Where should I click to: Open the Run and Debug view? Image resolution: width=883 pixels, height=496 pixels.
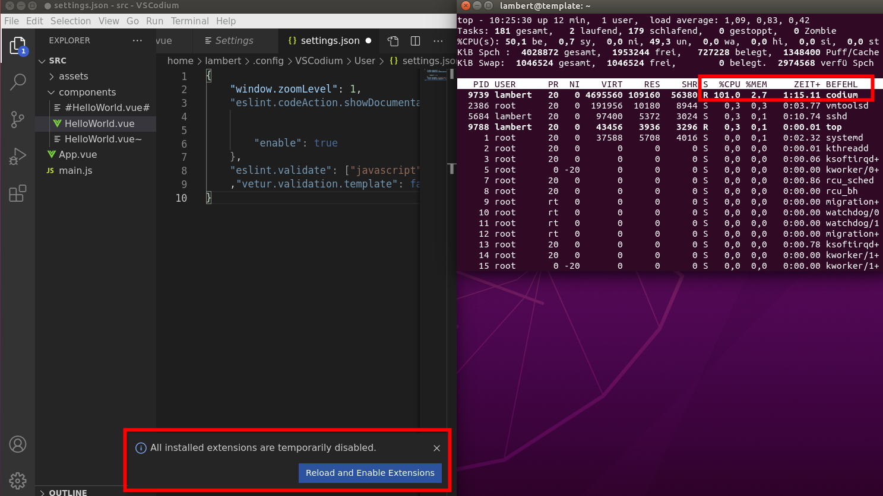tap(18, 156)
